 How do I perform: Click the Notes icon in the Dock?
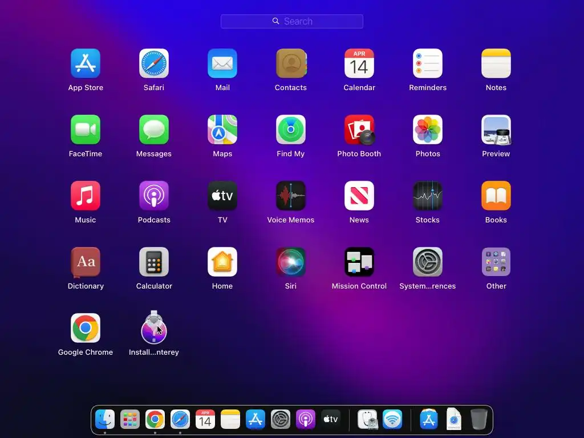(x=230, y=419)
